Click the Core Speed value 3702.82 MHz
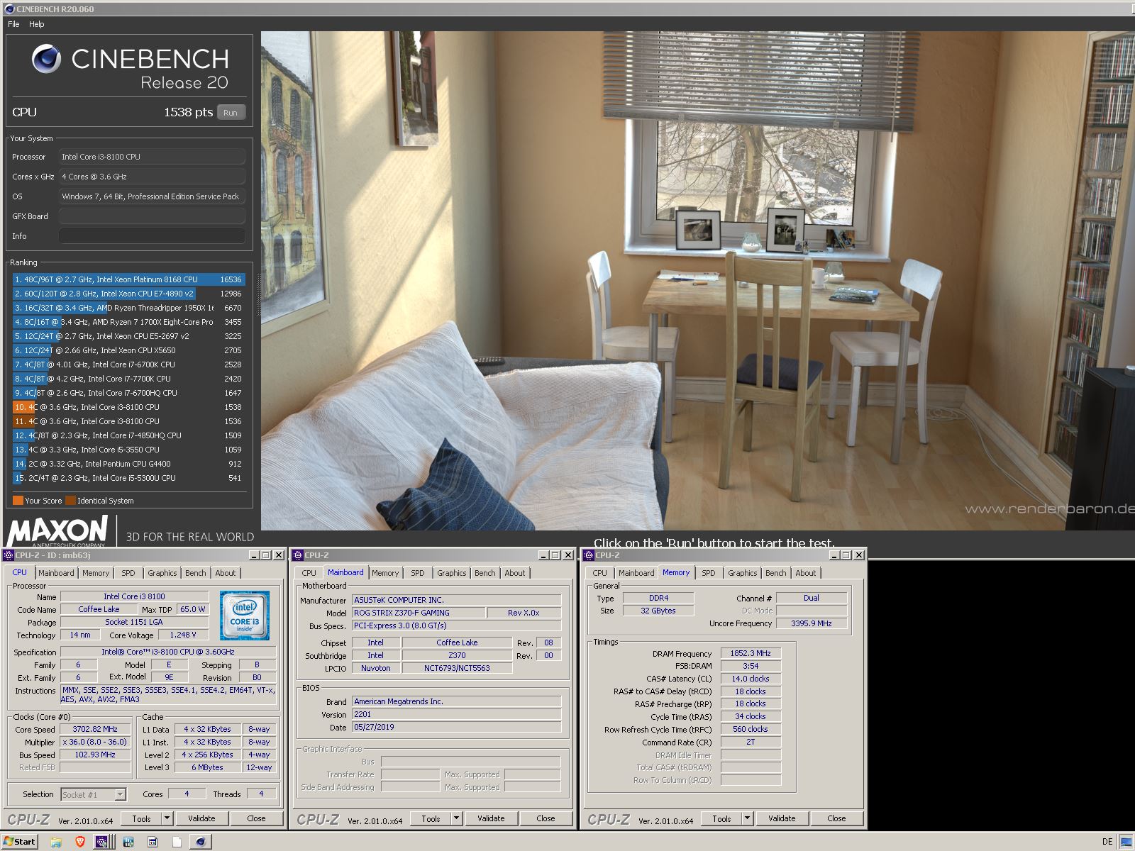Screen dimensions: 1135x851 click(x=95, y=729)
